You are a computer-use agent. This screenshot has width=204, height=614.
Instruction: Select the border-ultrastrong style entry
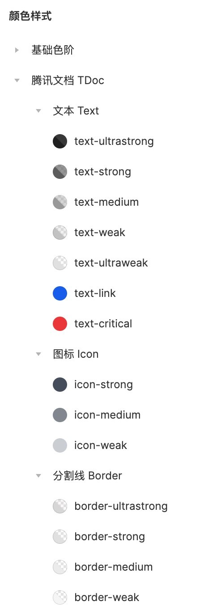[121, 506]
